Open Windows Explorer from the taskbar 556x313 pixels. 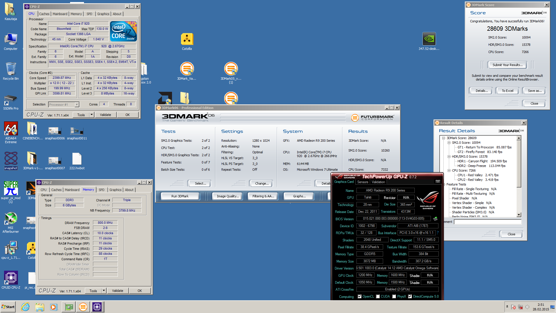click(x=40, y=307)
